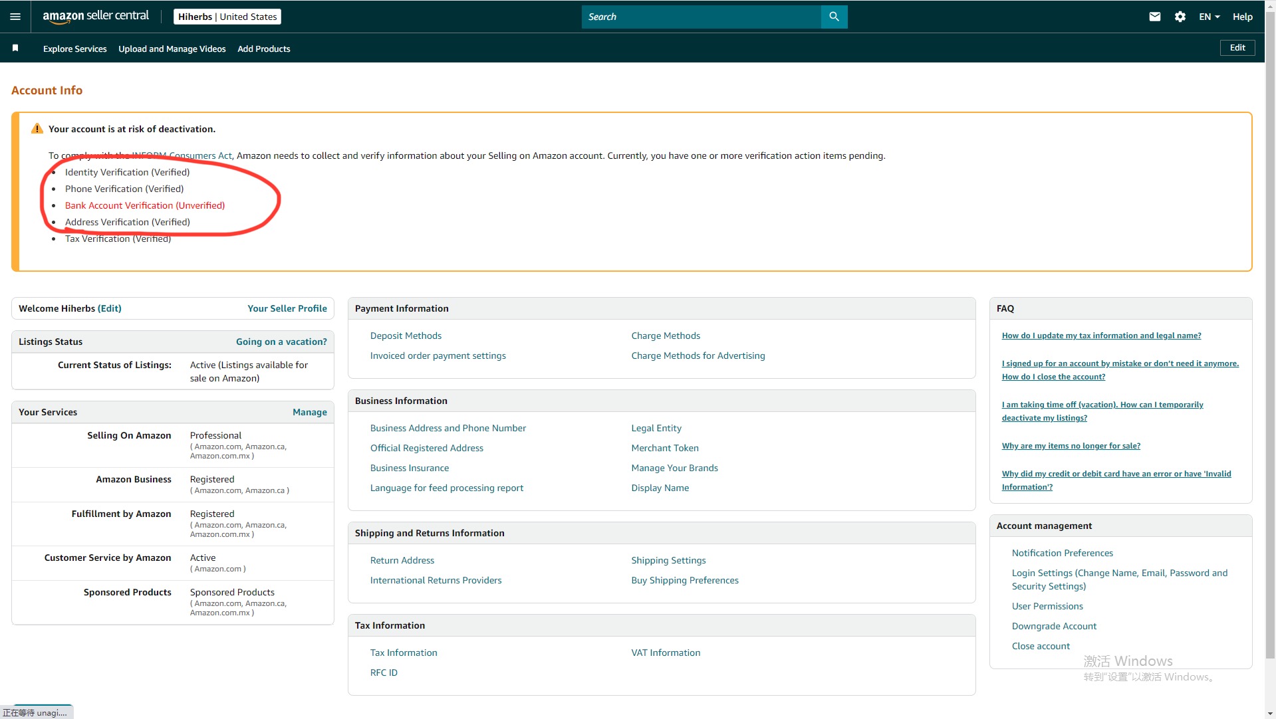Click the Edit button for bookmarks bar

(x=1237, y=48)
